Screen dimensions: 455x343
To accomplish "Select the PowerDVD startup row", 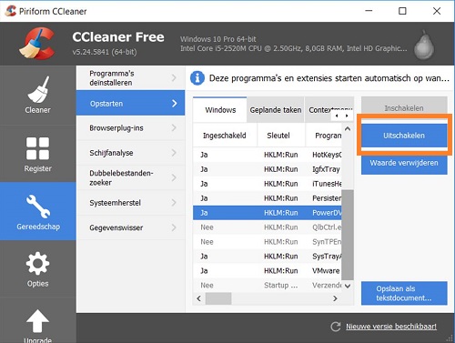I will (x=268, y=213).
